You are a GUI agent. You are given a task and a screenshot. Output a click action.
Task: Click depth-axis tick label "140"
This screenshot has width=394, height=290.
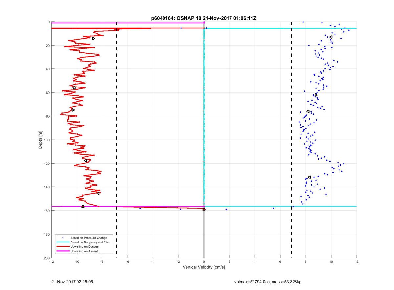tap(47, 187)
